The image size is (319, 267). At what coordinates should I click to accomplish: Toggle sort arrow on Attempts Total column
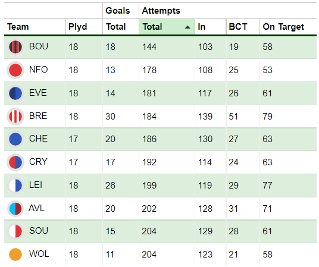coord(187,27)
